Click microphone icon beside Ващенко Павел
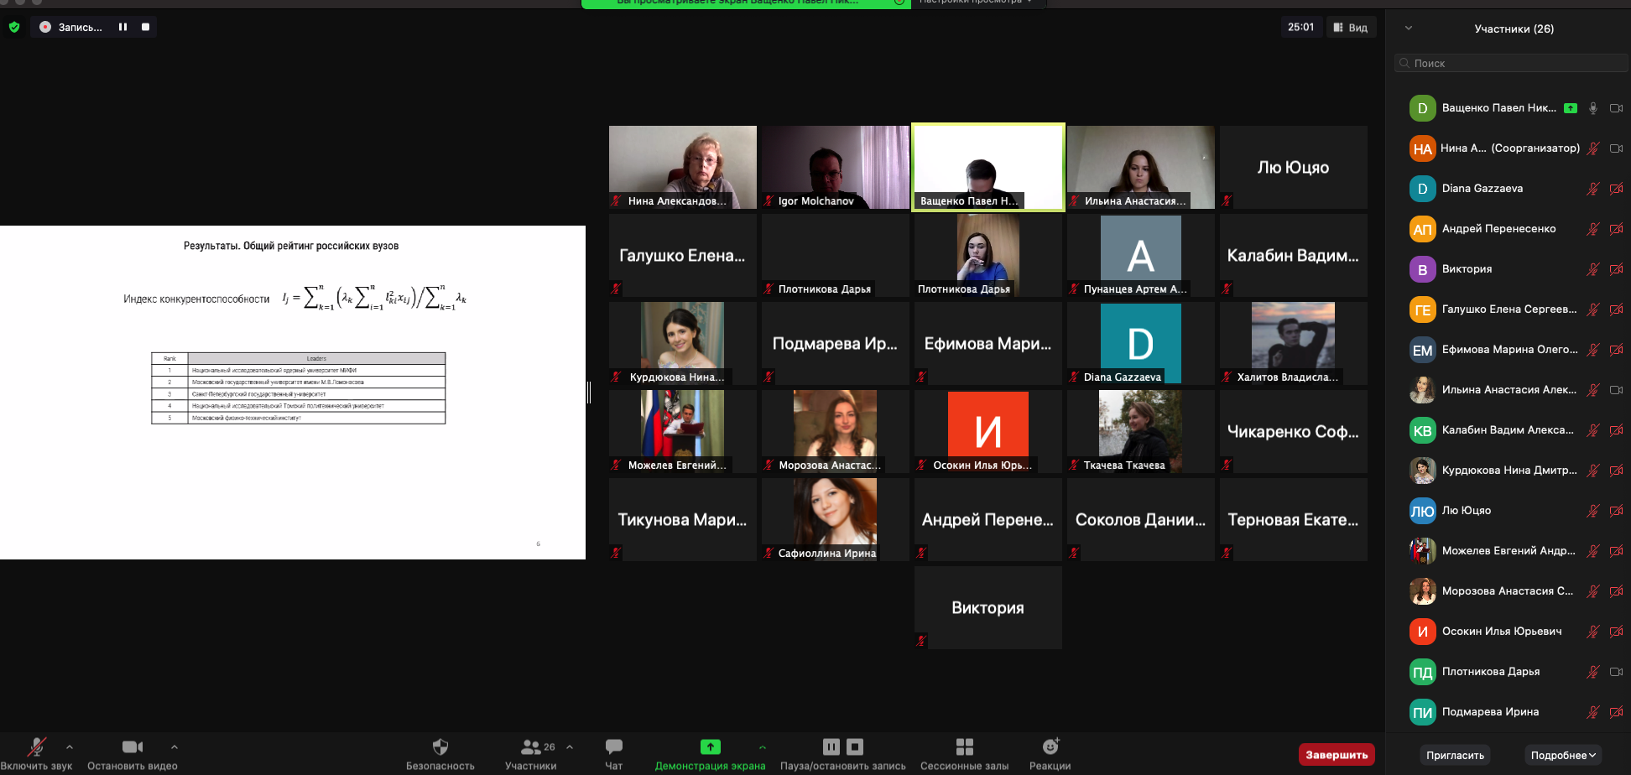This screenshot has width=1631, height=775. coord(1593,108)
